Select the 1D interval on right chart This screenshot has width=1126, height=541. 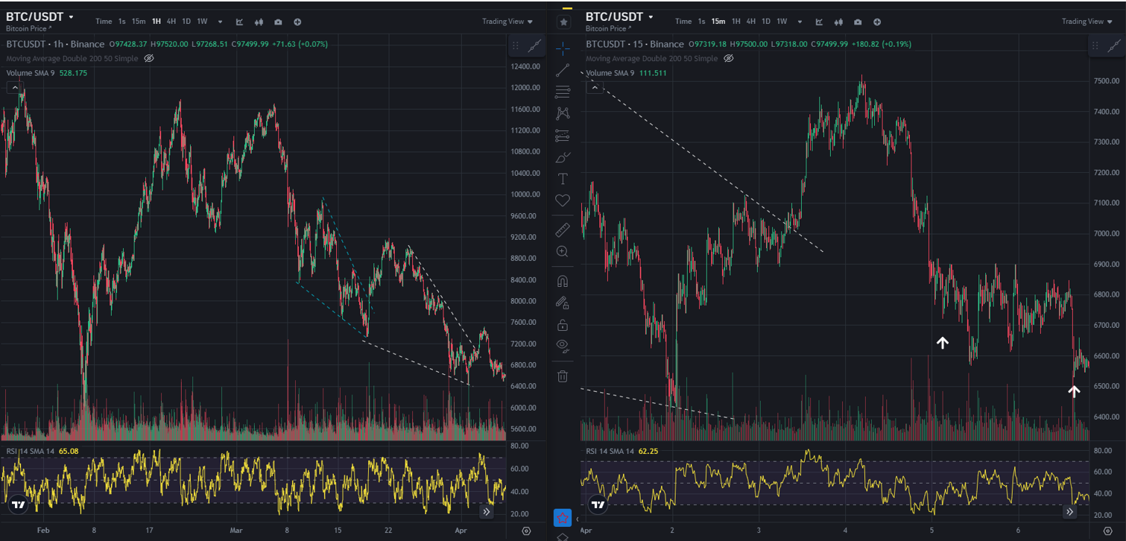(766, 22)
